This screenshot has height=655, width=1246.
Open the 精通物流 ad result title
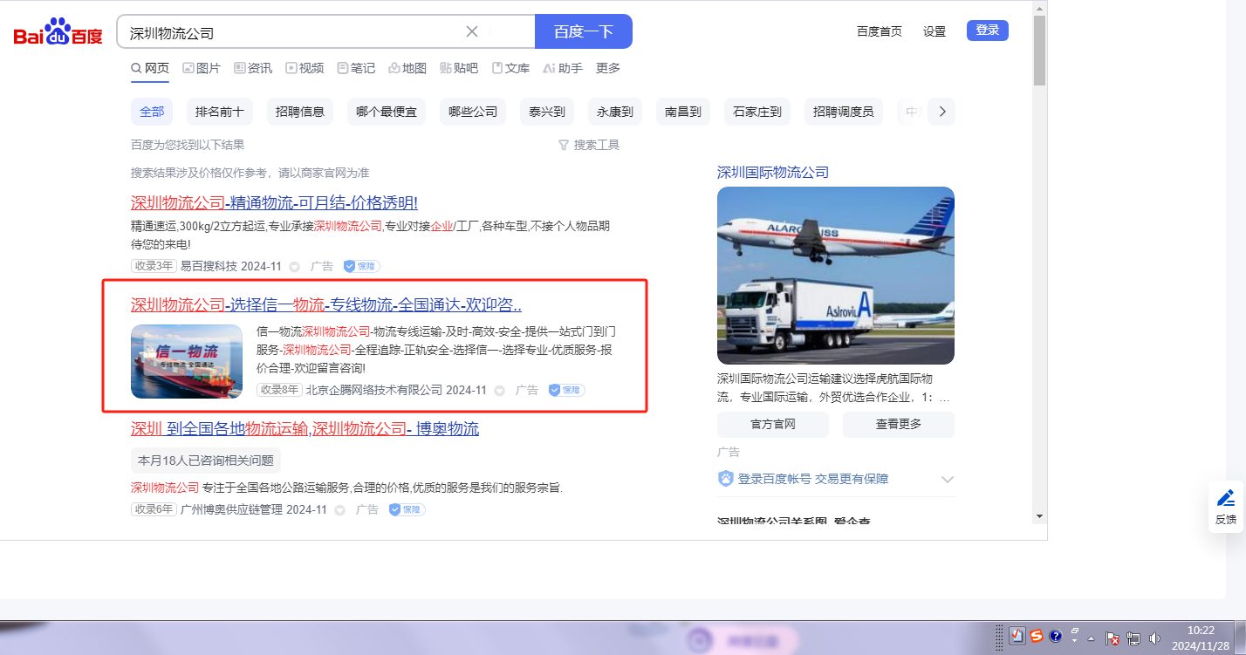274,203
